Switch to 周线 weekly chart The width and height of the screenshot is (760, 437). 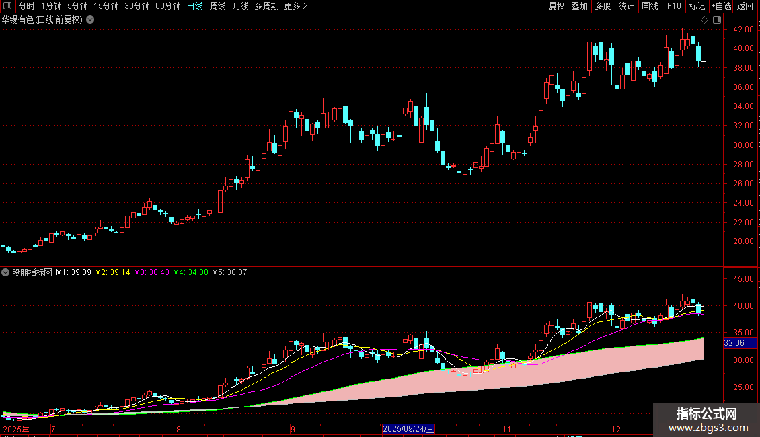pyautogui.click(x=218, y=6)
